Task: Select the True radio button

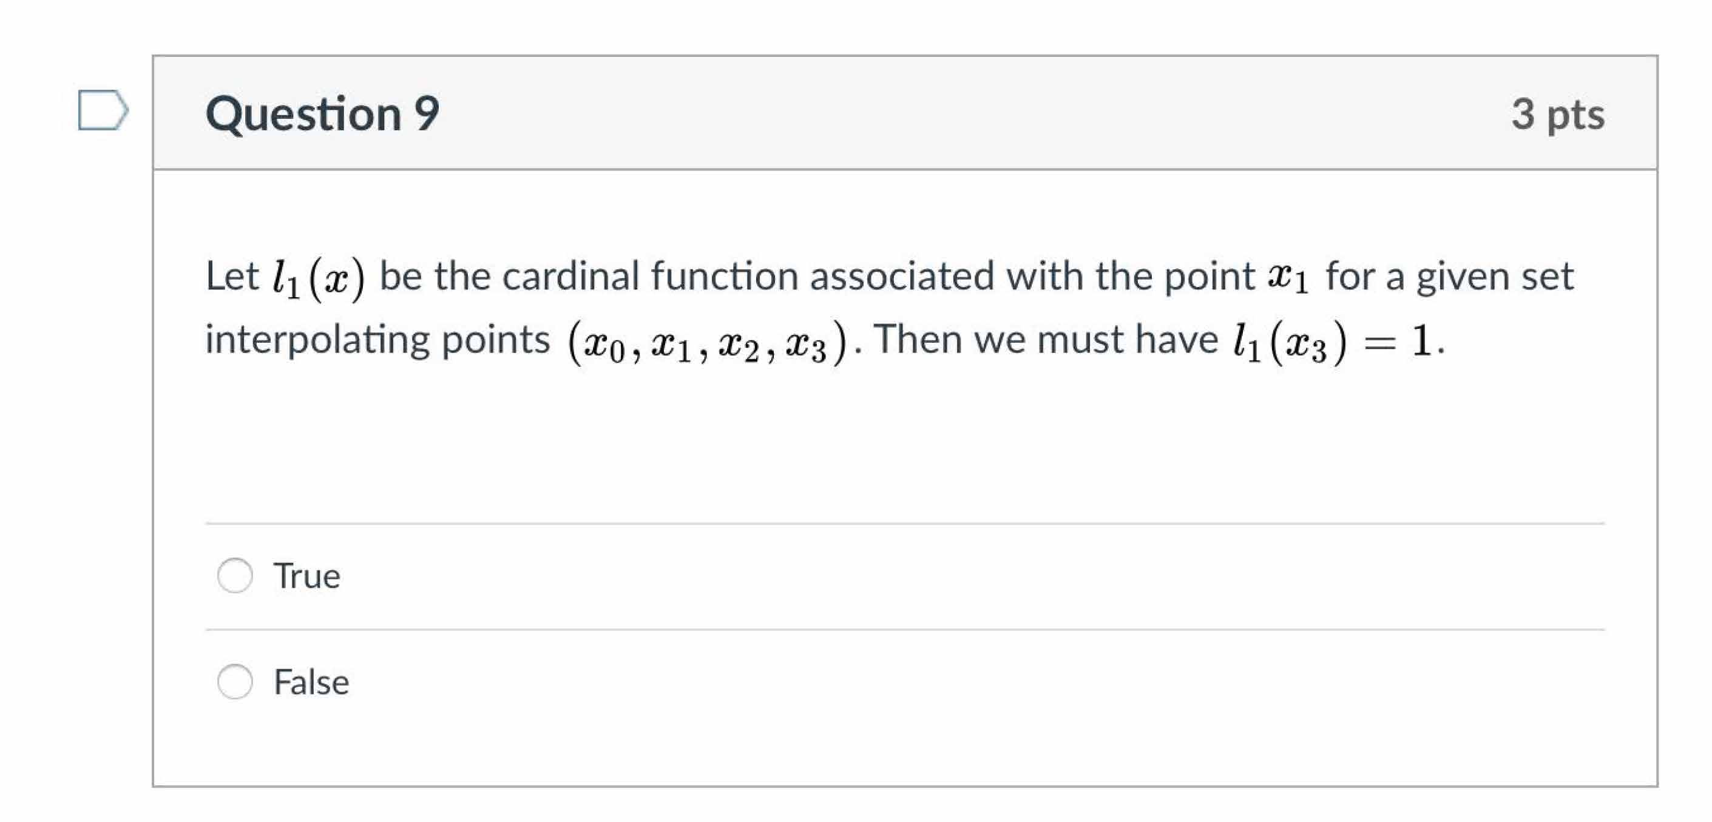Action: pos(235,576)
